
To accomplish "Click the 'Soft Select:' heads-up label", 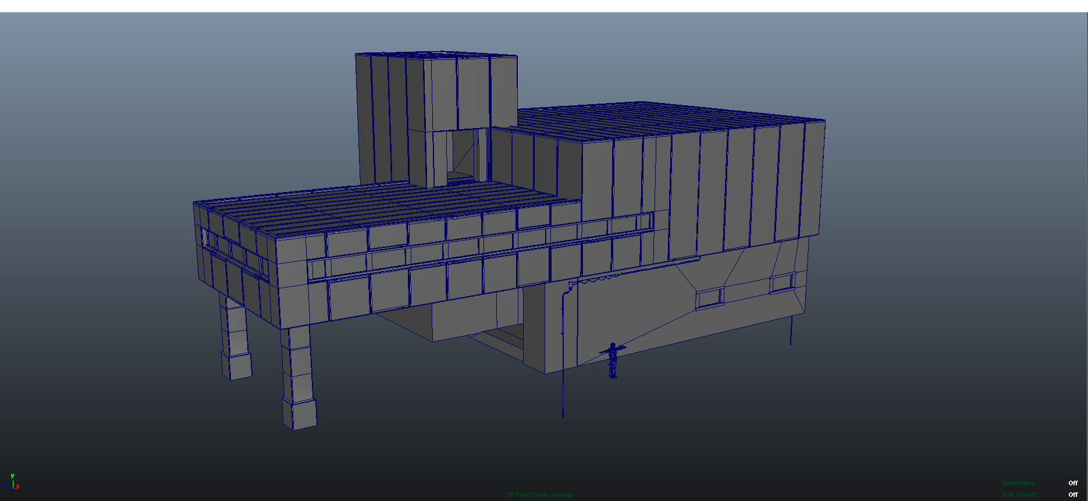I will 1019,495.
